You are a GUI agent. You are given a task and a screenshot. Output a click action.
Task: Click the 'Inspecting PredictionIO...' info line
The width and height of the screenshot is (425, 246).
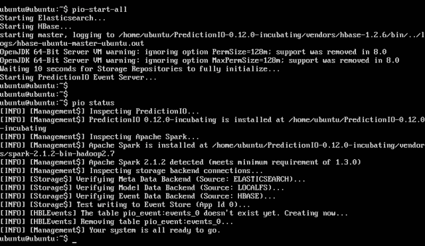100,111
